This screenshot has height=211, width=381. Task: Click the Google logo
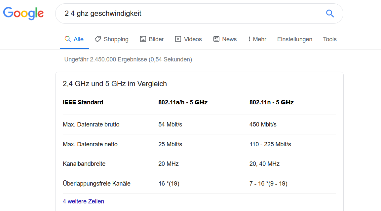click(23, 13)
